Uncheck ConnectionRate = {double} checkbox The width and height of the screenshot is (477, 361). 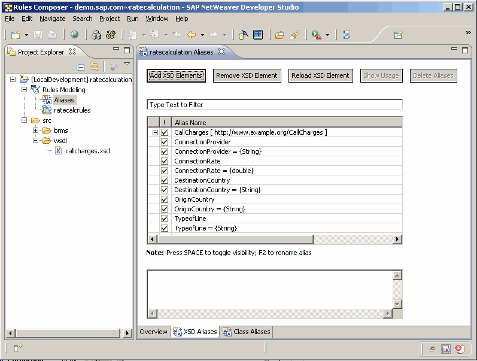coord(165,171)
